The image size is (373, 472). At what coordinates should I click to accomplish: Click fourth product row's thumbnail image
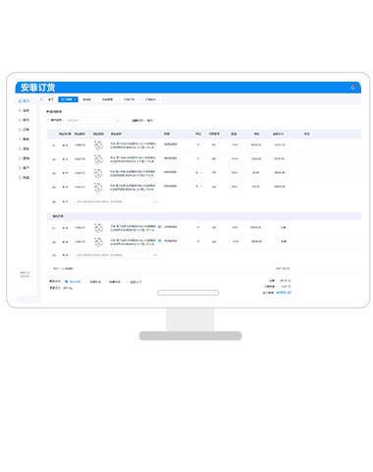pos(98,187)
